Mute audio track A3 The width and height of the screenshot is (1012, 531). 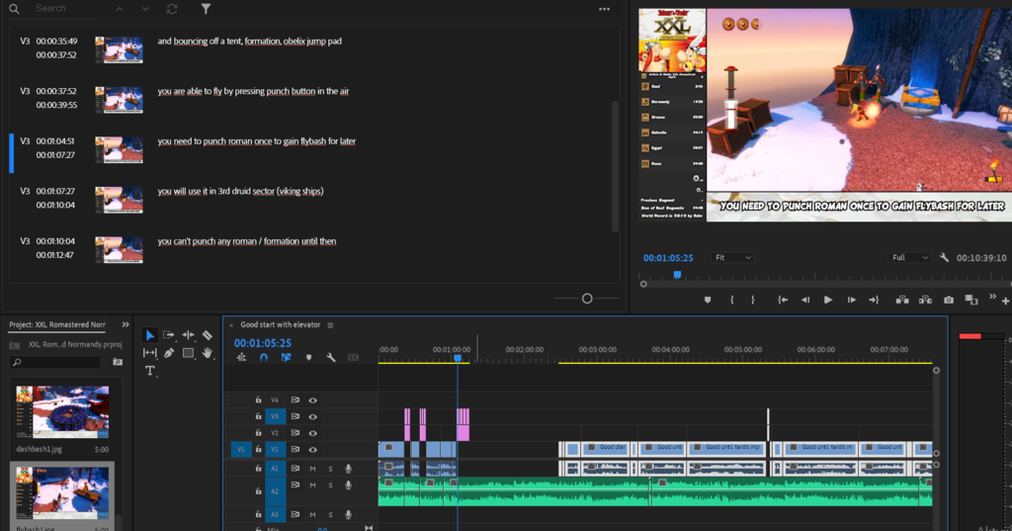[312, 515]
